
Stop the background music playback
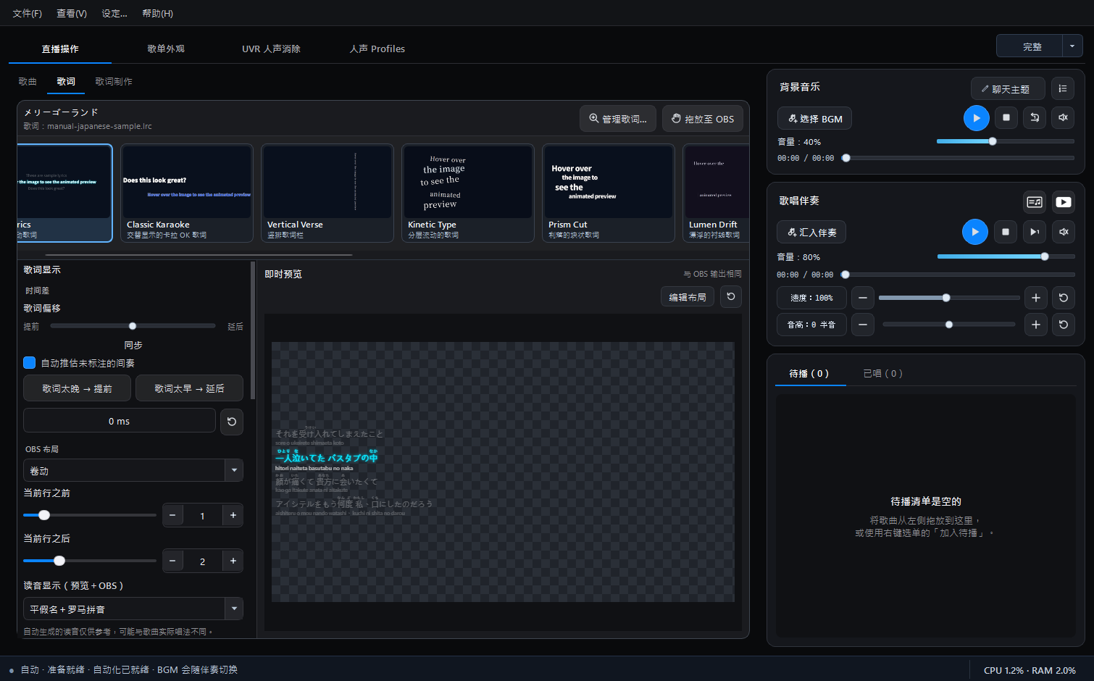(x=1006, y=117)
